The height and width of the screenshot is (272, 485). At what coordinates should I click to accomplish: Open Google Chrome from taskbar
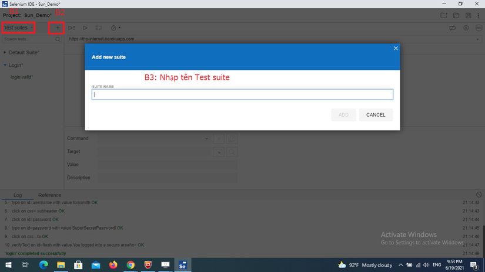pyautogui.click(x=131, y=265)
